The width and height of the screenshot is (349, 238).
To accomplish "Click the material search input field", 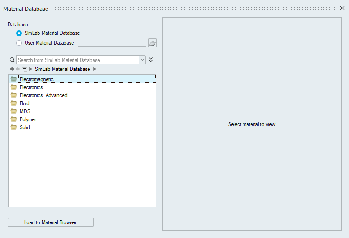I will [77, 60].
